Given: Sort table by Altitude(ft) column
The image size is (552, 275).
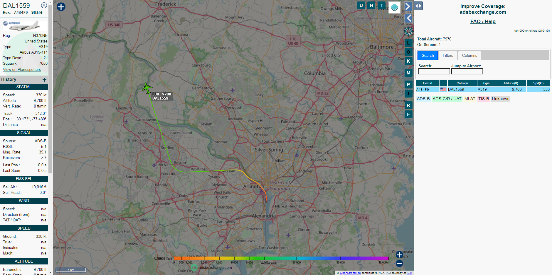Looking at the screenshot, I should 511,83.
